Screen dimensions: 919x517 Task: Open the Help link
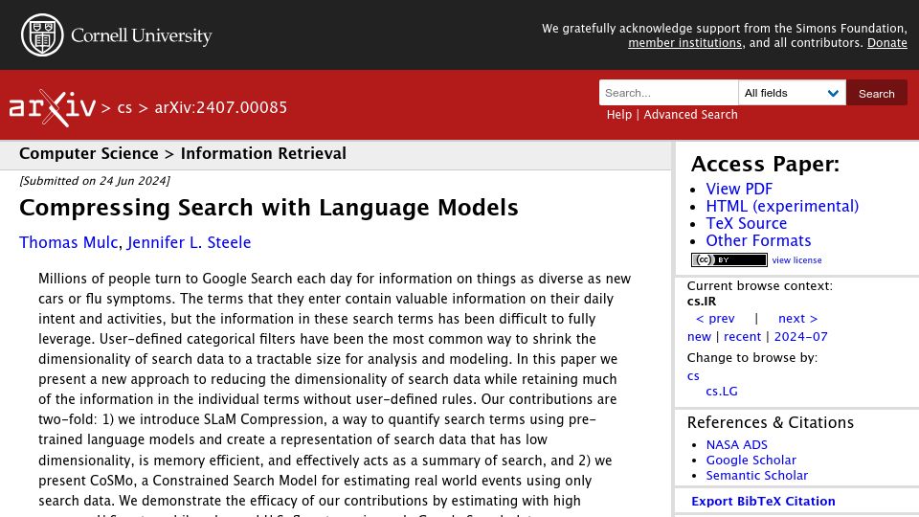[619, 114]
